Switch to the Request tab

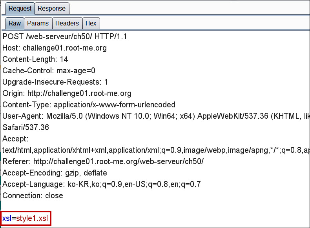point(20,9)
